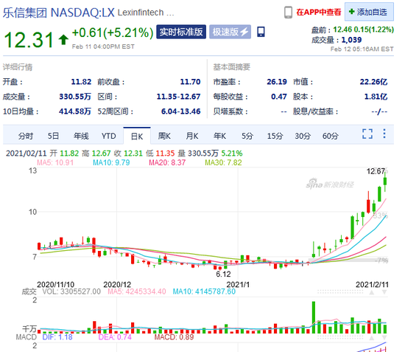
Task: Click the 添加自选 button
Action: click(369, 12)
